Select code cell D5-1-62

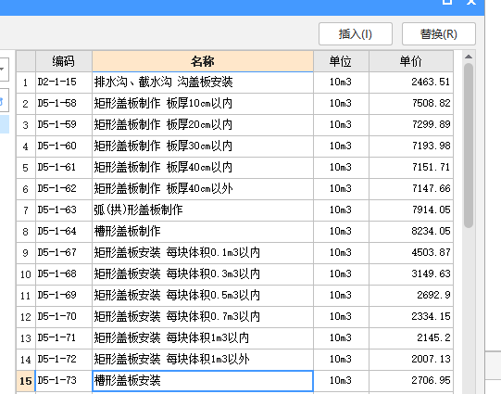tap(64, 189)
